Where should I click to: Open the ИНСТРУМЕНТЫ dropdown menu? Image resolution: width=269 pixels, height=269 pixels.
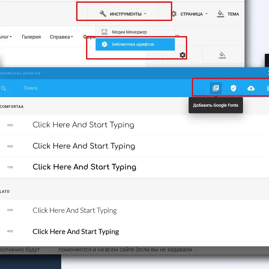click(123, 14)
